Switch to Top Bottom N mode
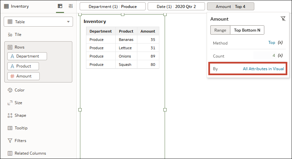The width and height of the screenshot is (292, 159). point(247,30)
